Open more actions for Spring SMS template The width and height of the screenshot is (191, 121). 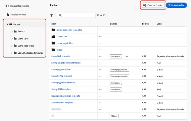point(100,89)
